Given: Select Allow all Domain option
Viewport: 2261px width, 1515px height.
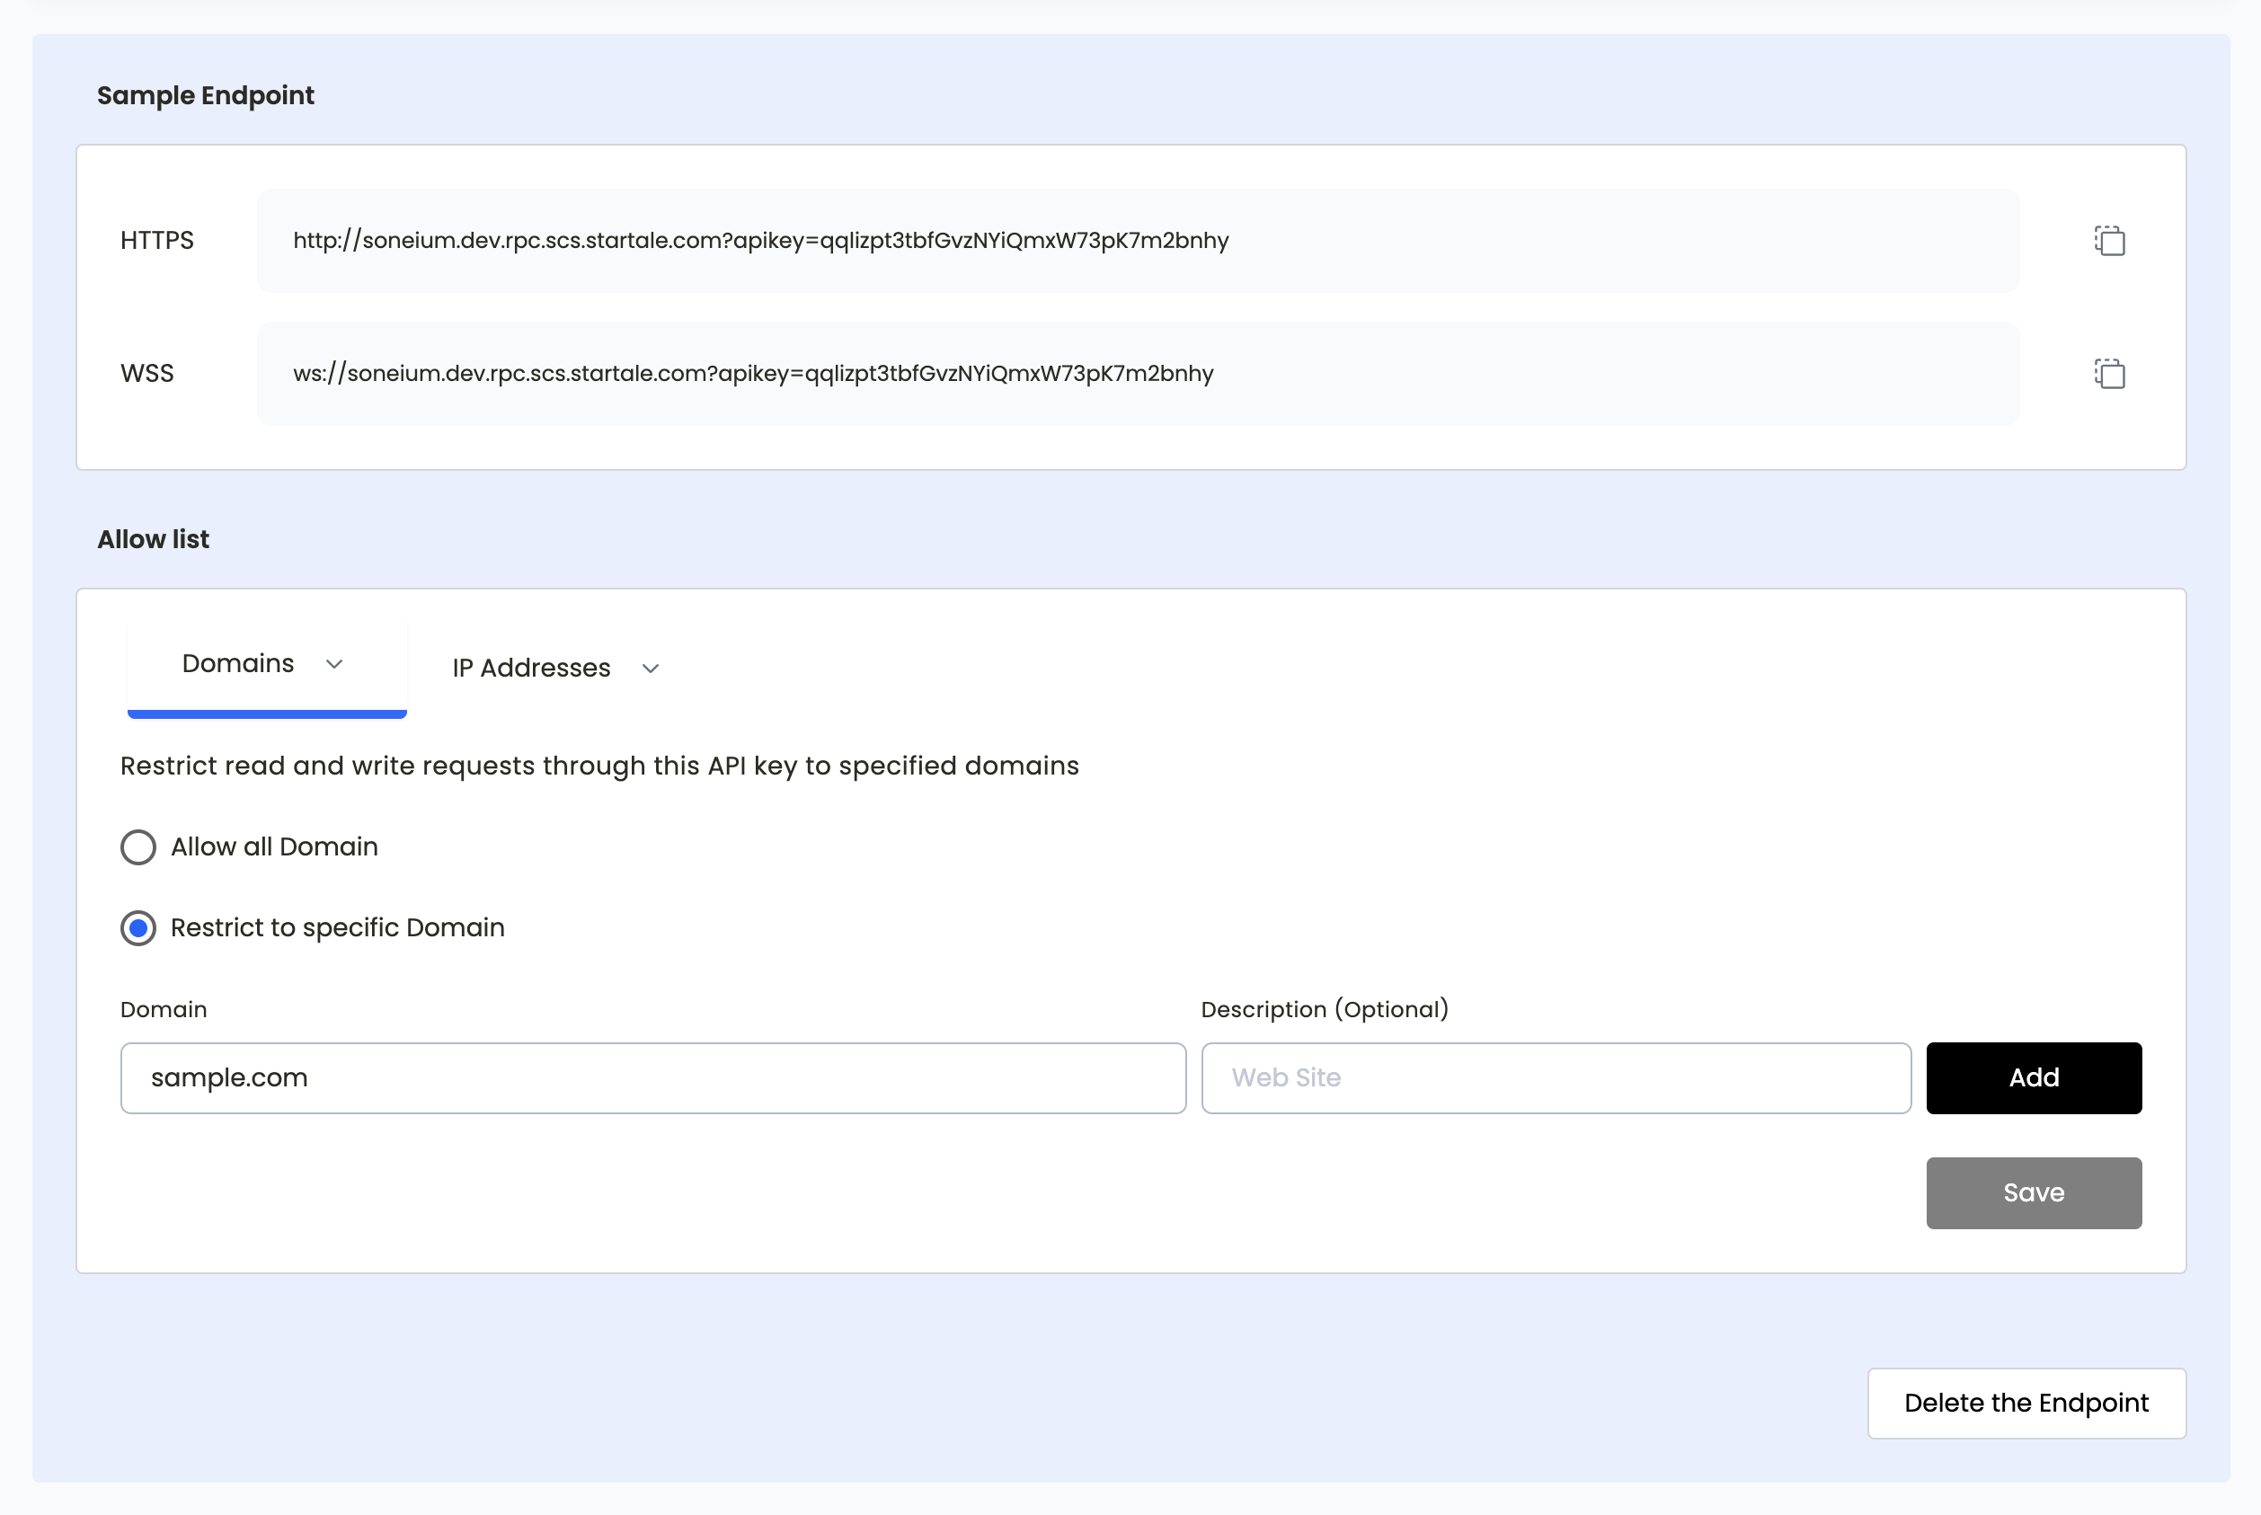Looking at the screenshot, I should point(138,847).
